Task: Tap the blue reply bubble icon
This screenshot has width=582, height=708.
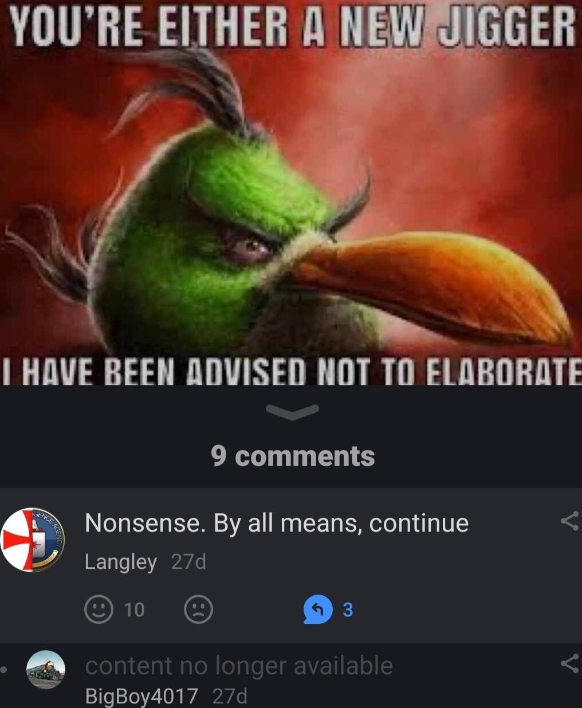Action: (x=318, y=609)
